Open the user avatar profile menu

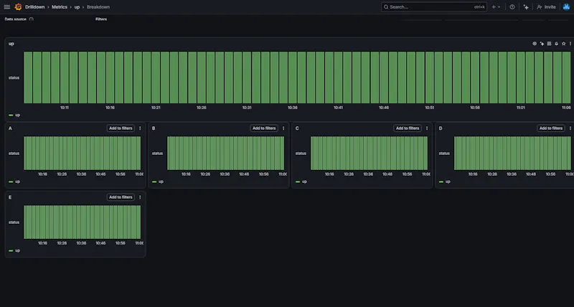click(x=566, y=7)
